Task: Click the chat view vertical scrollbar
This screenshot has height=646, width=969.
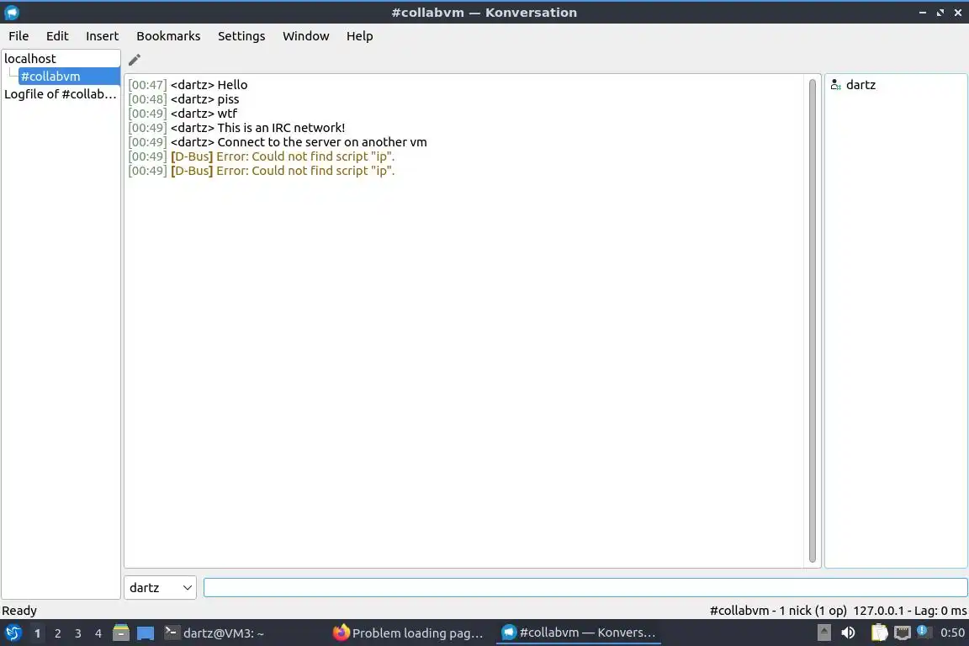Action: point(812,320)
